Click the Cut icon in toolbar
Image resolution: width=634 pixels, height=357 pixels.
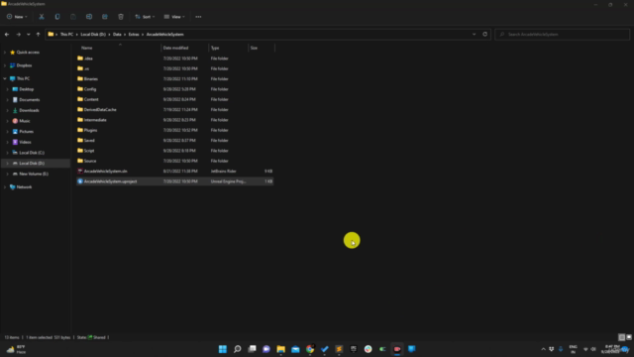42,17
